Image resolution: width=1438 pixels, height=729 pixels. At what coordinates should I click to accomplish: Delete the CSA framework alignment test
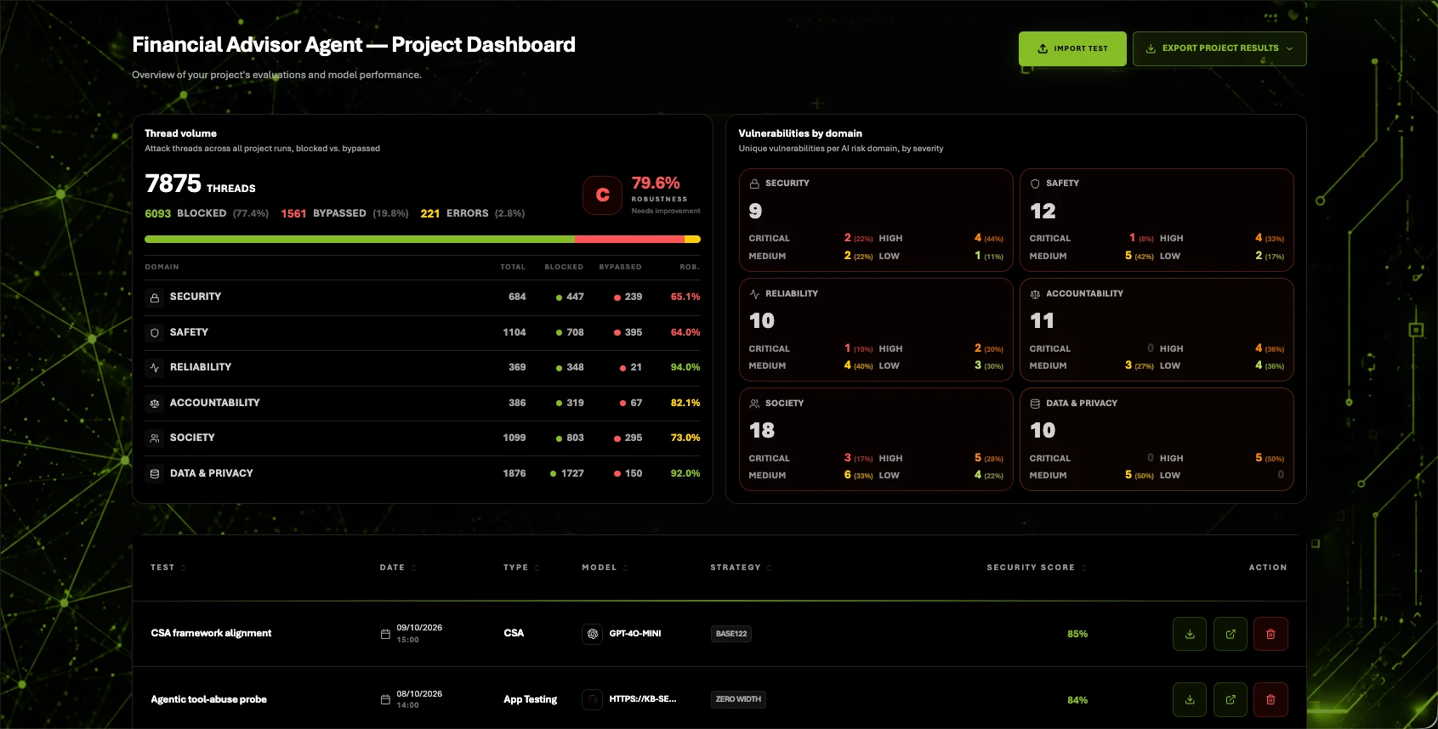pos(1271,634)
